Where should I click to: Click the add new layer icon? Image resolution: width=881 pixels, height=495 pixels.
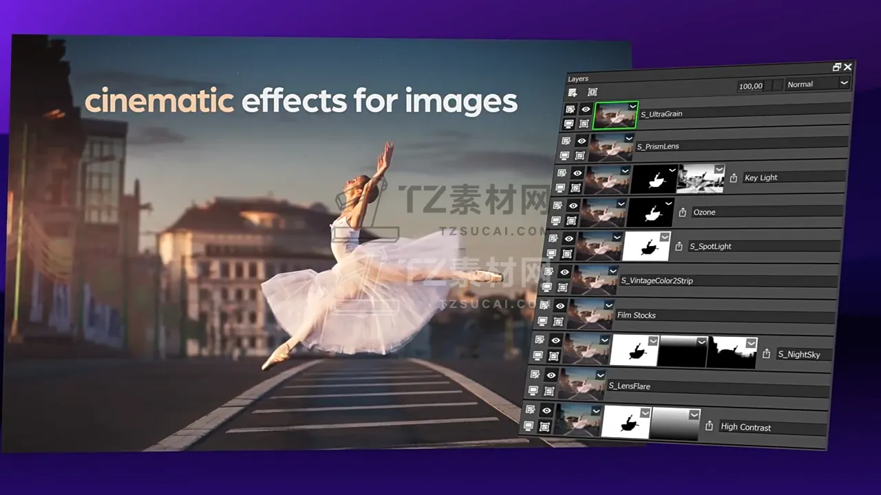tap(573, 92)
